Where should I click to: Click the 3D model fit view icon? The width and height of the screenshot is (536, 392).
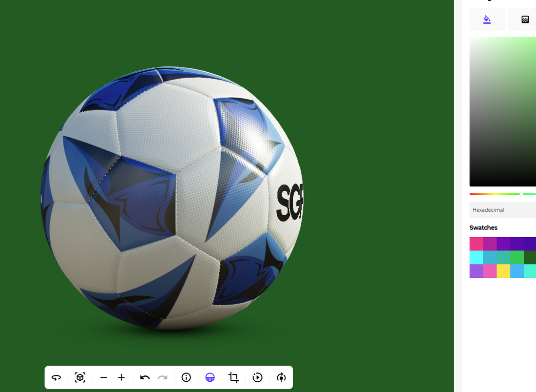click(79, 377)
